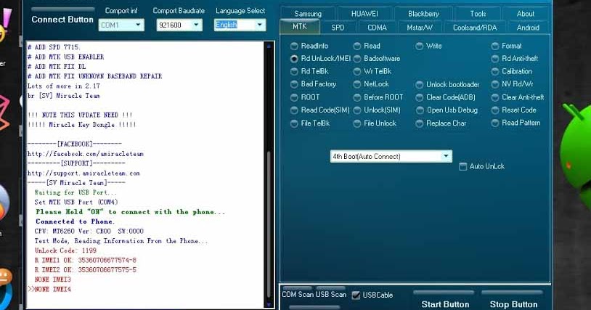Image resolution: width=591 pixels, height=310 pixels.
Task: Select the Open Usb Debug radio option
Action: [x=447, y=110]
